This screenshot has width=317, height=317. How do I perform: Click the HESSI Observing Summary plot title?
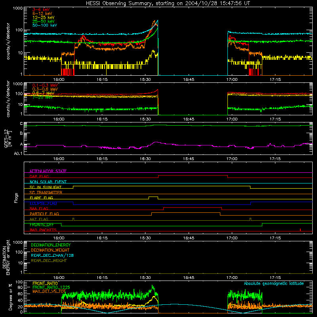(168, 4)
